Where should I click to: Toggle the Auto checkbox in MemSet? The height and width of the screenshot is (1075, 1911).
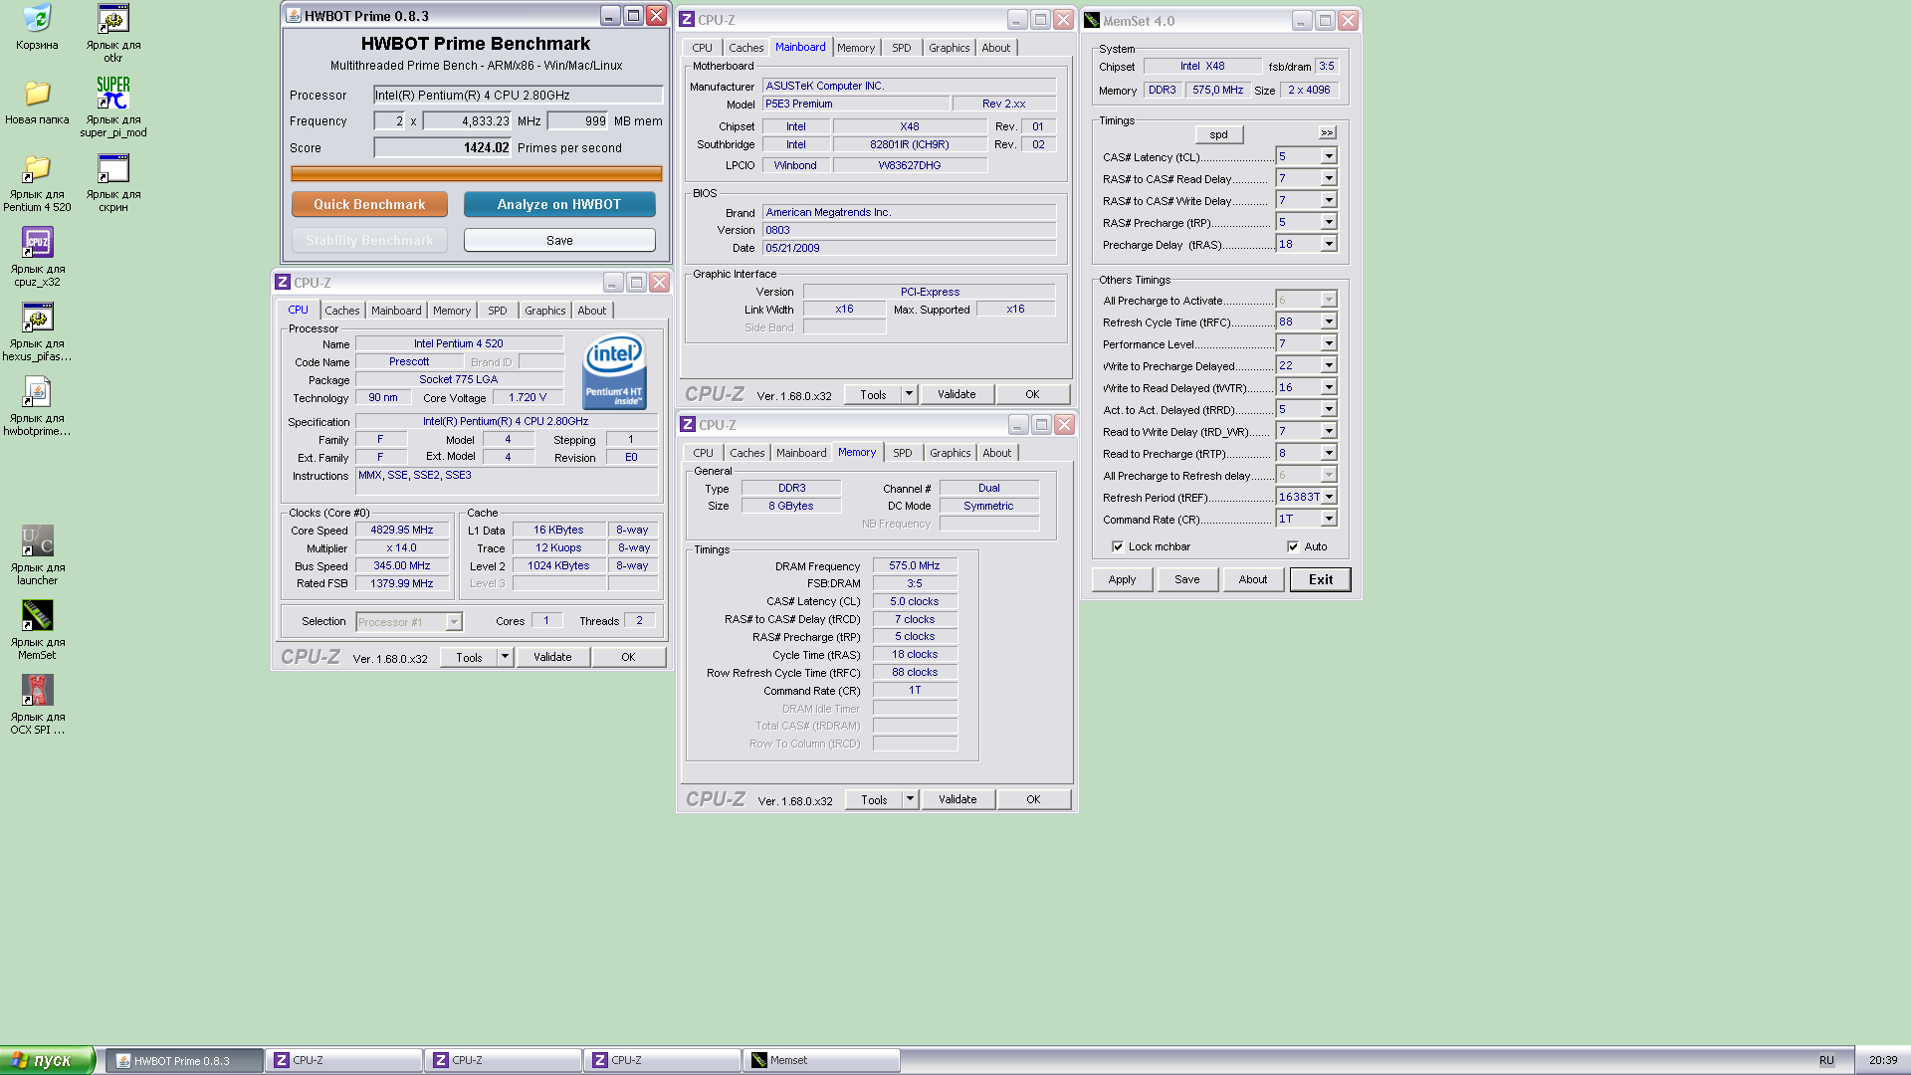coord(1293,546)
